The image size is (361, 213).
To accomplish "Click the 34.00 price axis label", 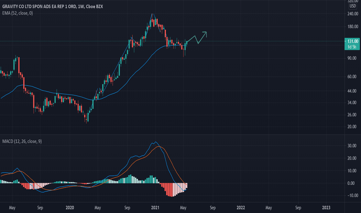I will coord(352,103).
